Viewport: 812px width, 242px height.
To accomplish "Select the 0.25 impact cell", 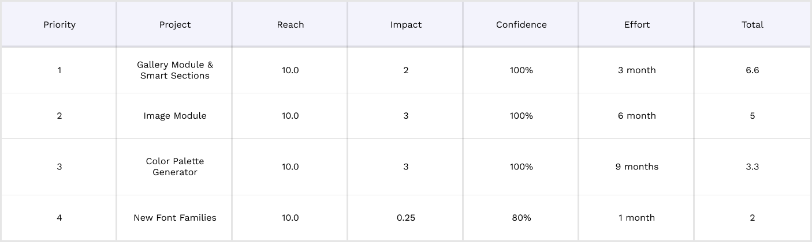I will coord(405,218).
